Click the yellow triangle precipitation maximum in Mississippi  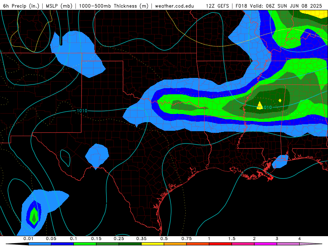pyautogui.click(x=260, y=105)
